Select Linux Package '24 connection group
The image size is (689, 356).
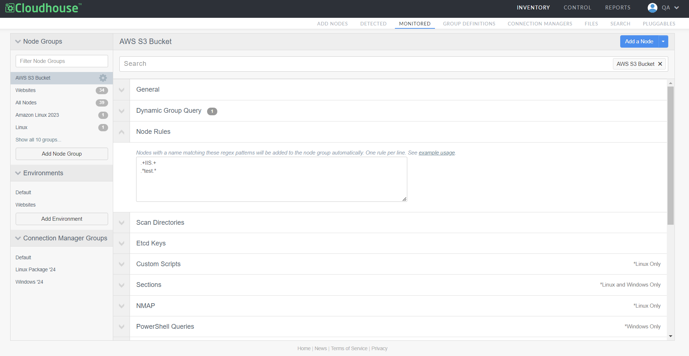[x=35, y=269]
